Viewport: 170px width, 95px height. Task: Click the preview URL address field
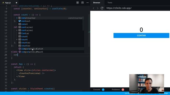pos(138,8)
